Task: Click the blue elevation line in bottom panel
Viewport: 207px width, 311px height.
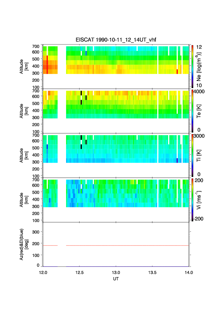Action: [116, 266]
